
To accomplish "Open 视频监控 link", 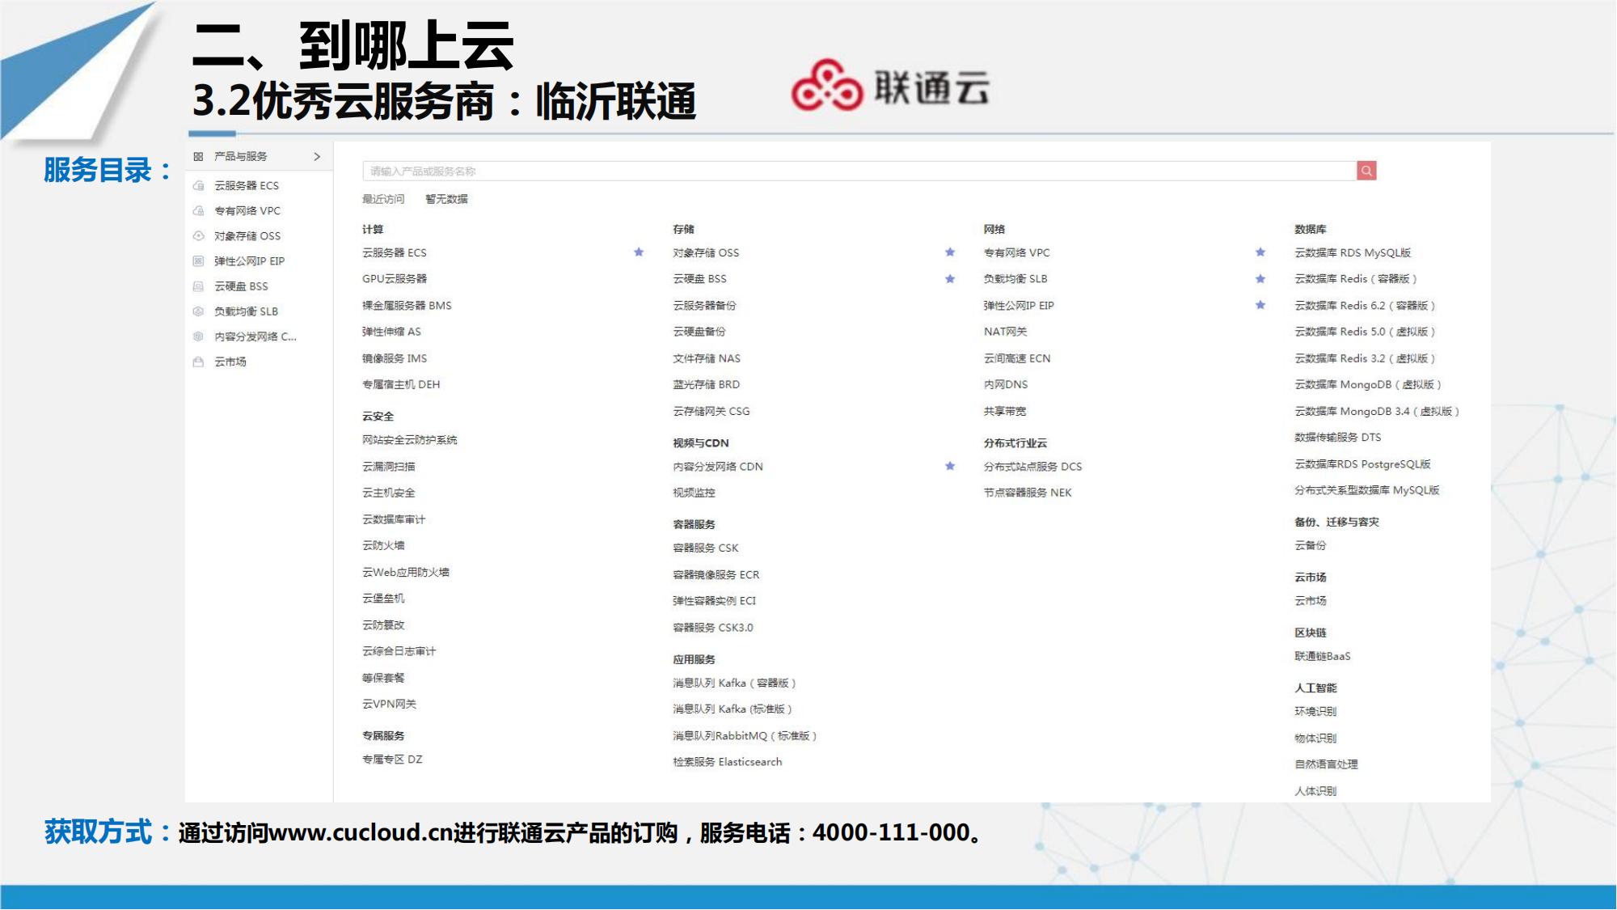I will pos(694,493).
